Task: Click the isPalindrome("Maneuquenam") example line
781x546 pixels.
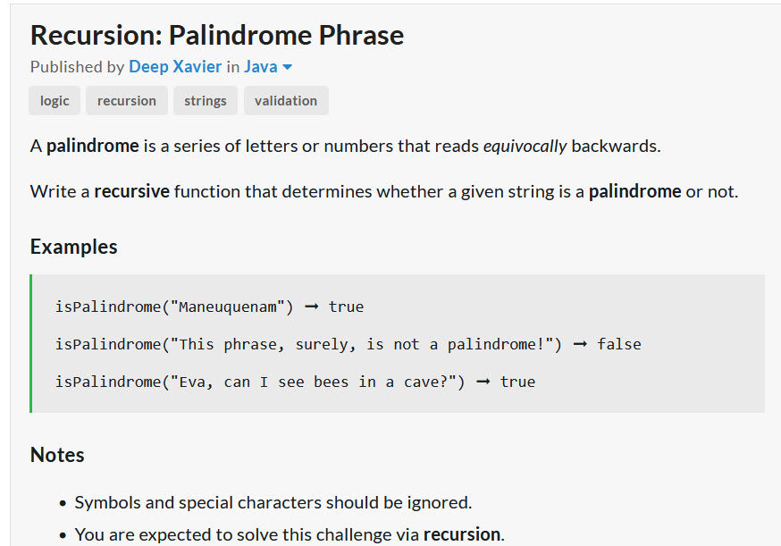Action: click(x=209, y=307)
